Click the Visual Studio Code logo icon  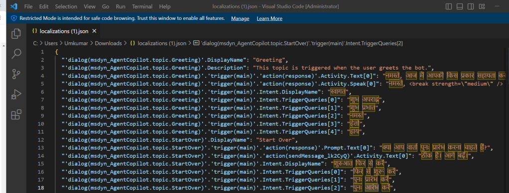(13, 6)
